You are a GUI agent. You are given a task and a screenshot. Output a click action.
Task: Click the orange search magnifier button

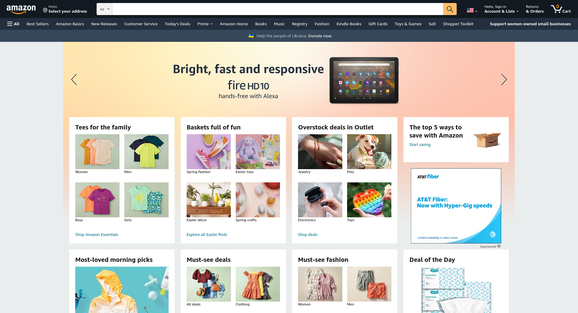450,9
